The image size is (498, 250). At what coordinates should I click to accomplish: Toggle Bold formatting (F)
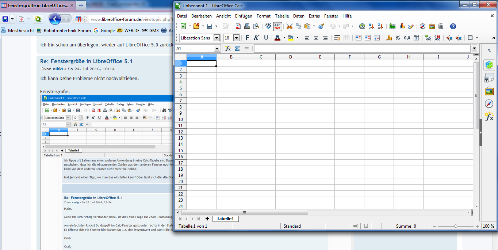pyautogui.click(x=248, y=38)
